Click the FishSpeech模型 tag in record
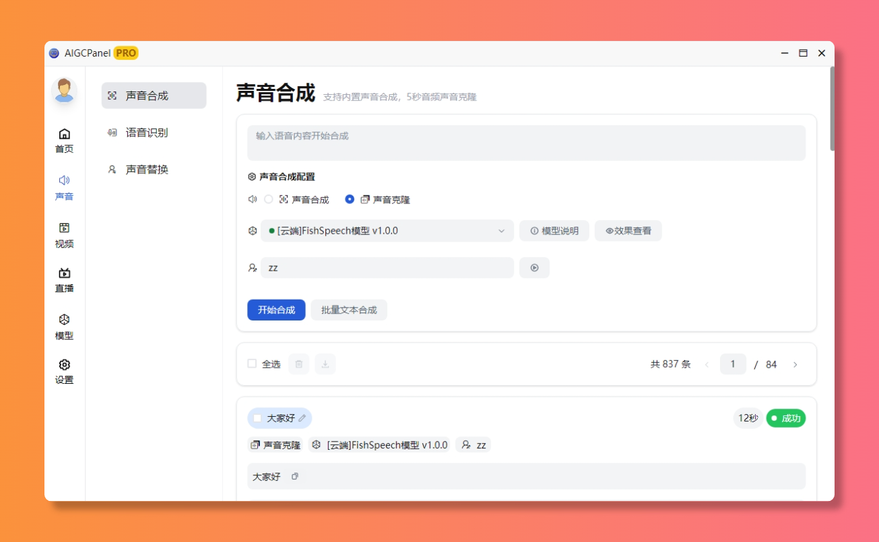This screenshot has height=542, width=879. coord(380,445)
